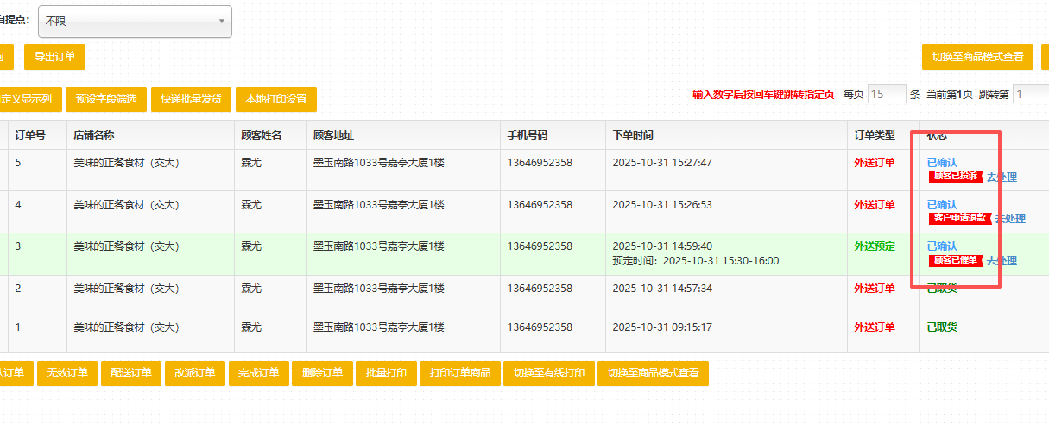The height and width of the screenshot is (423, 1049).
Task: Click the red 顾客已催单 badge
Action: click(x=956, y=260)
